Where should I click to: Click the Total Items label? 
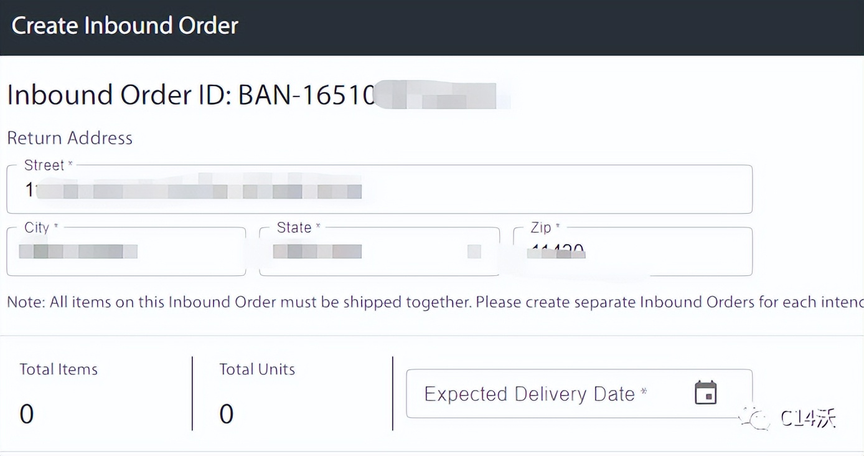click(59, 369)
